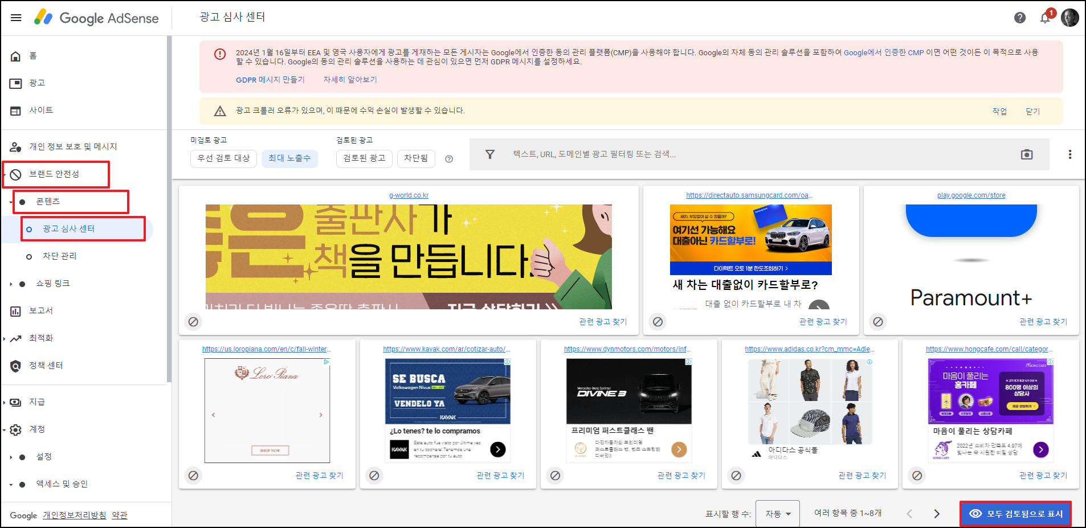Click the Google AdSense logo
Screen dimensions: 1086x528
coord(96,18)
